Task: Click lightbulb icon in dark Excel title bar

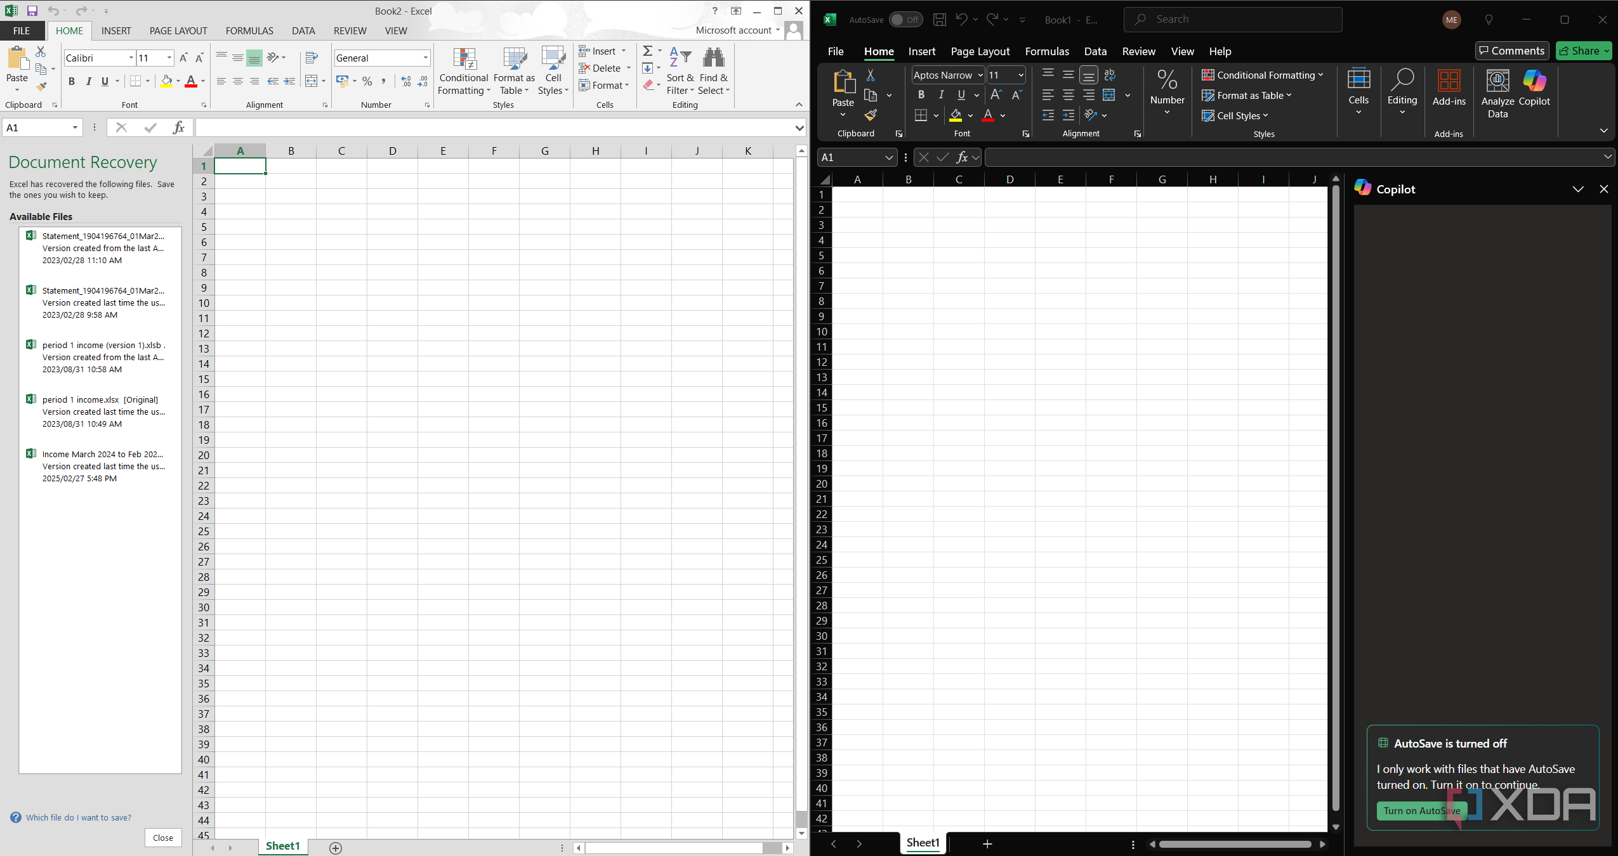Action: click(x=1489, y=20)
